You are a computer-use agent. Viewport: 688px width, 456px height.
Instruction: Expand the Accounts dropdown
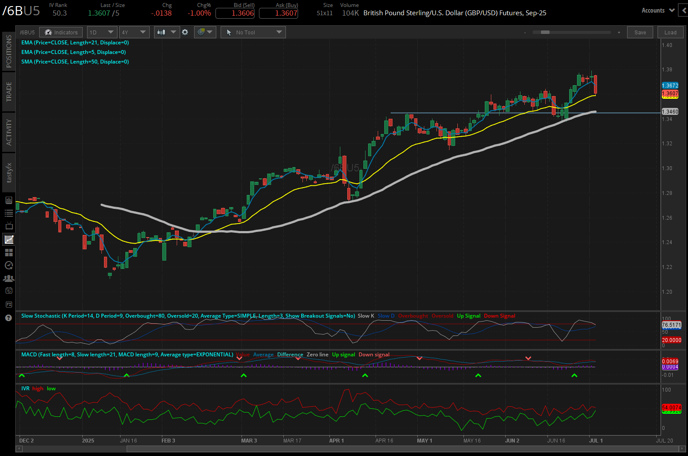point(658,10)
